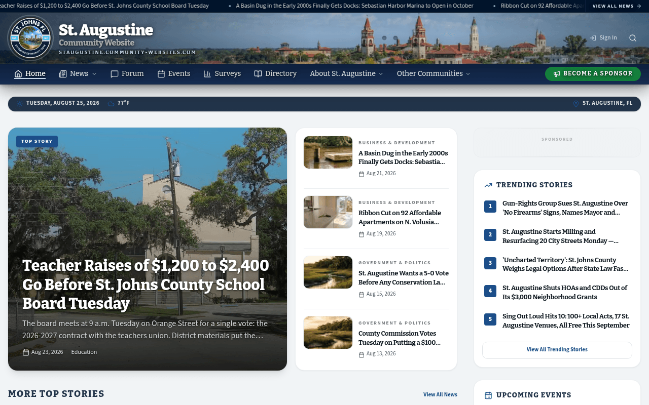This screenshot has height=405, width=649.
Task: Open 'Uncharted Territory' St. Johns County story
Action: pyautogui.click(x=565, y=264)
